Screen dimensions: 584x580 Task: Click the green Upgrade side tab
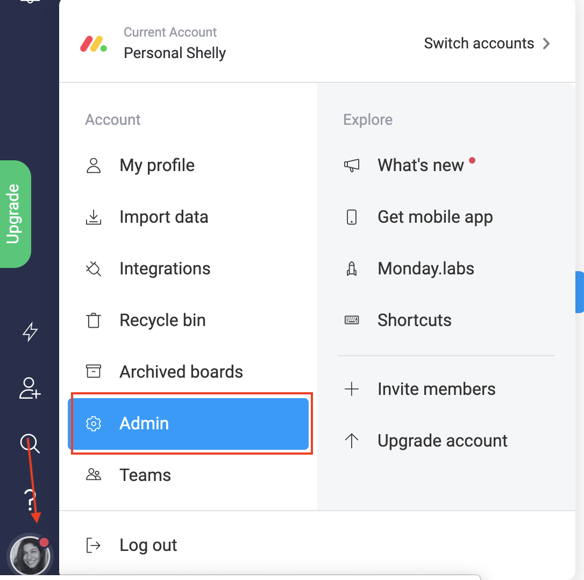15,214
